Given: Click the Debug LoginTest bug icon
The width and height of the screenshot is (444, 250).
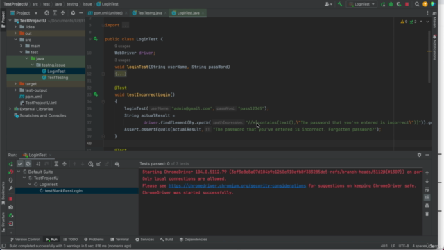Looking at the screenshot, I should point(391,4).
